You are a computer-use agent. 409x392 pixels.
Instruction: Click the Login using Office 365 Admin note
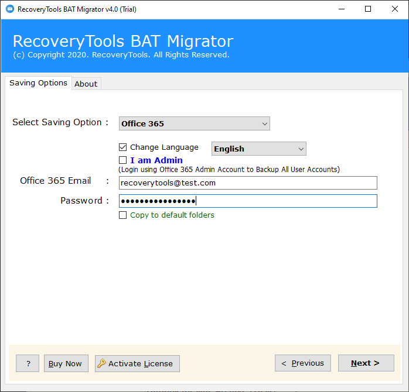(229, 170)
